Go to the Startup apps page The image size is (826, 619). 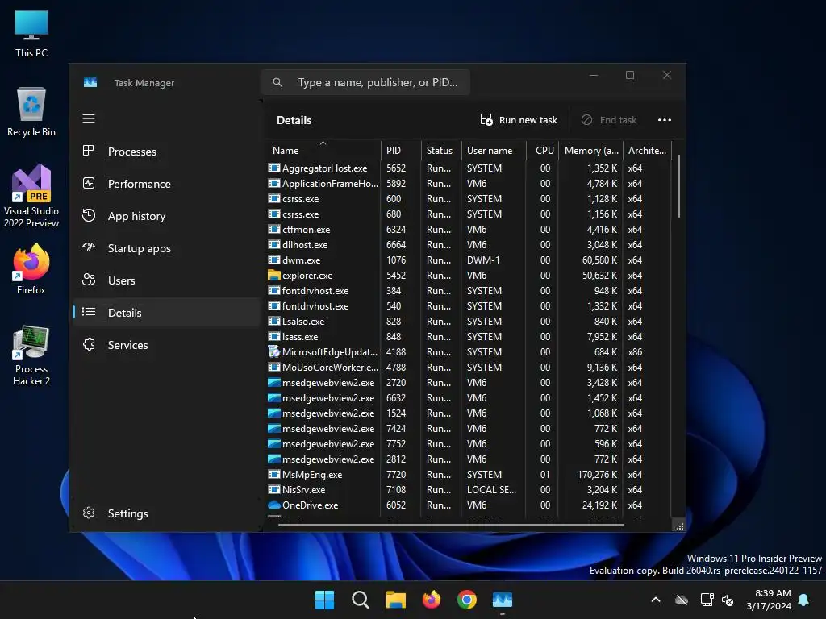click(166, 248)
